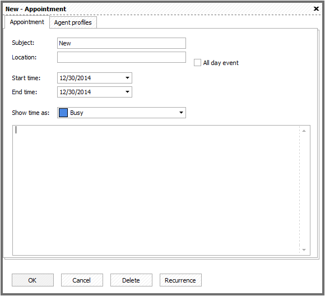The height and width of the screenshot is (296, 325).
Task: Open the Recurrence settings button
Action: (x=180, y=280)
